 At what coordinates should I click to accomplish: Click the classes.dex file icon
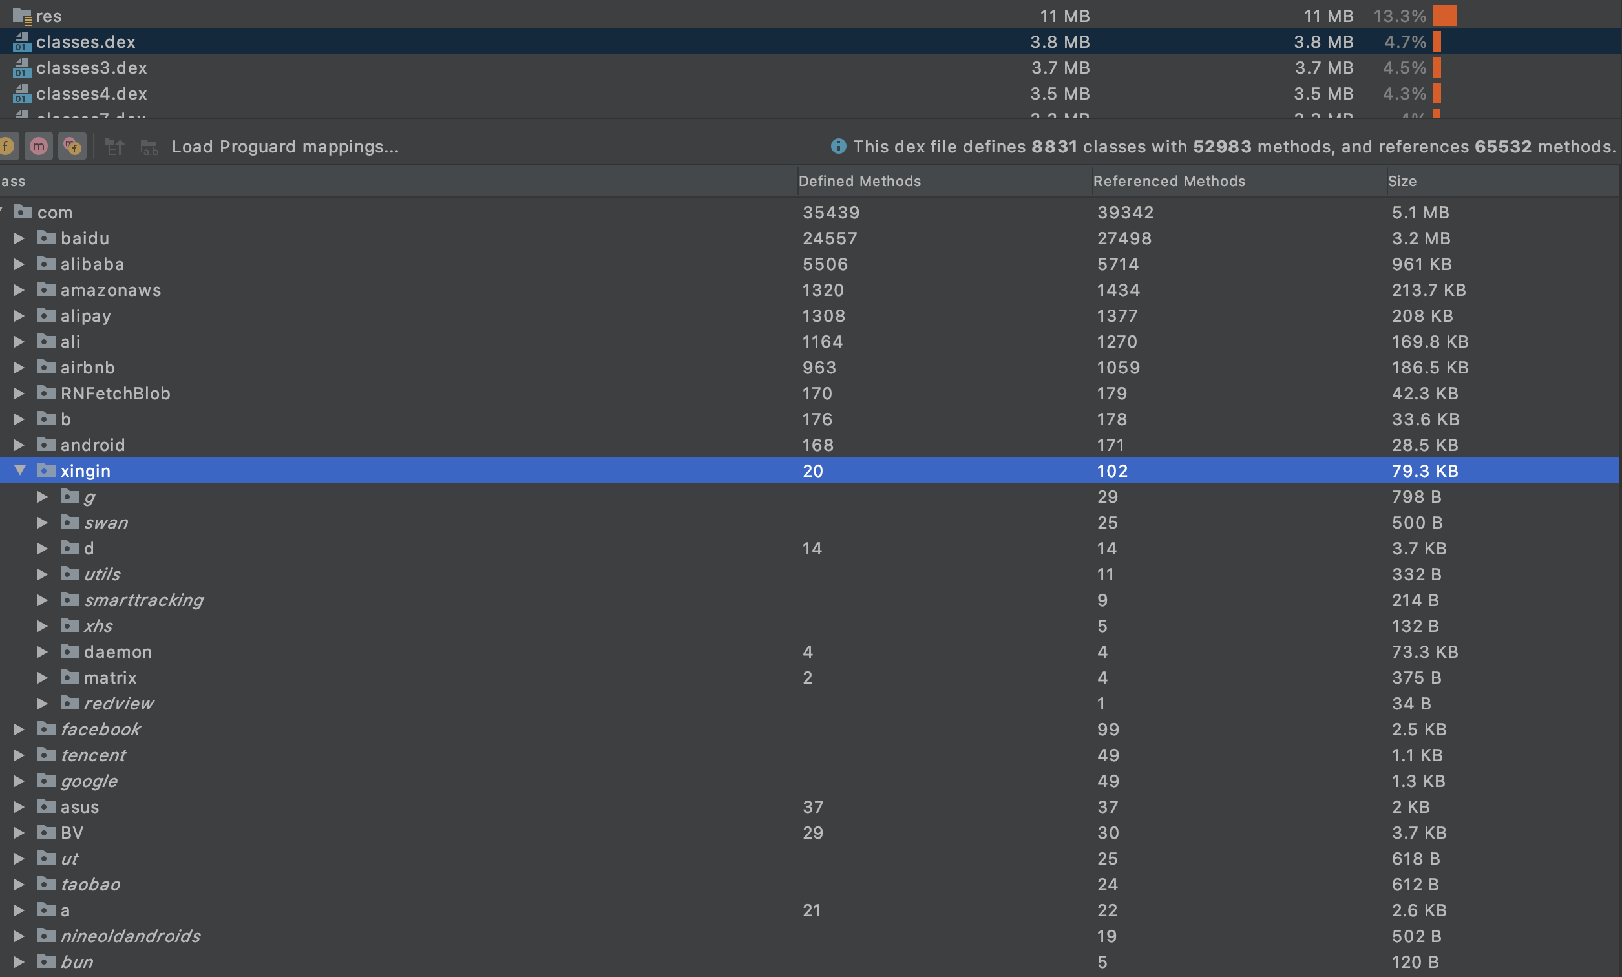coord(22,41)
